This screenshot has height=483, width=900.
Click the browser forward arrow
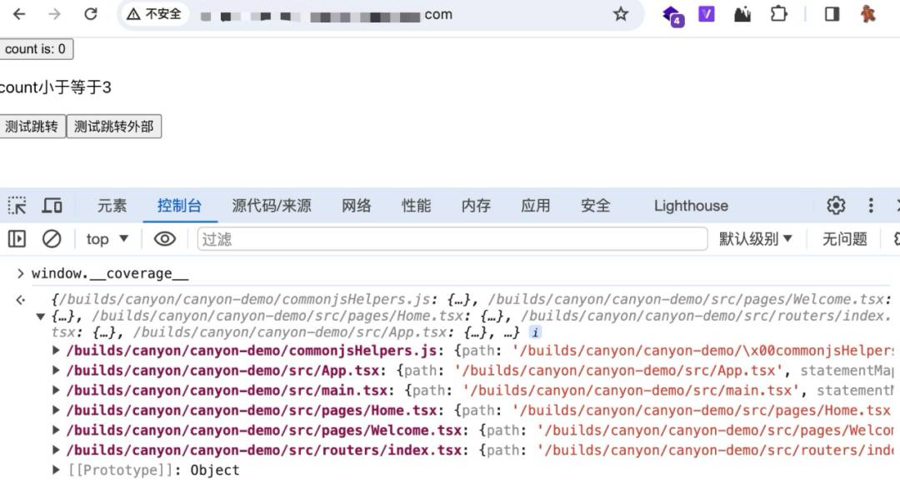[x=54, y=14]
